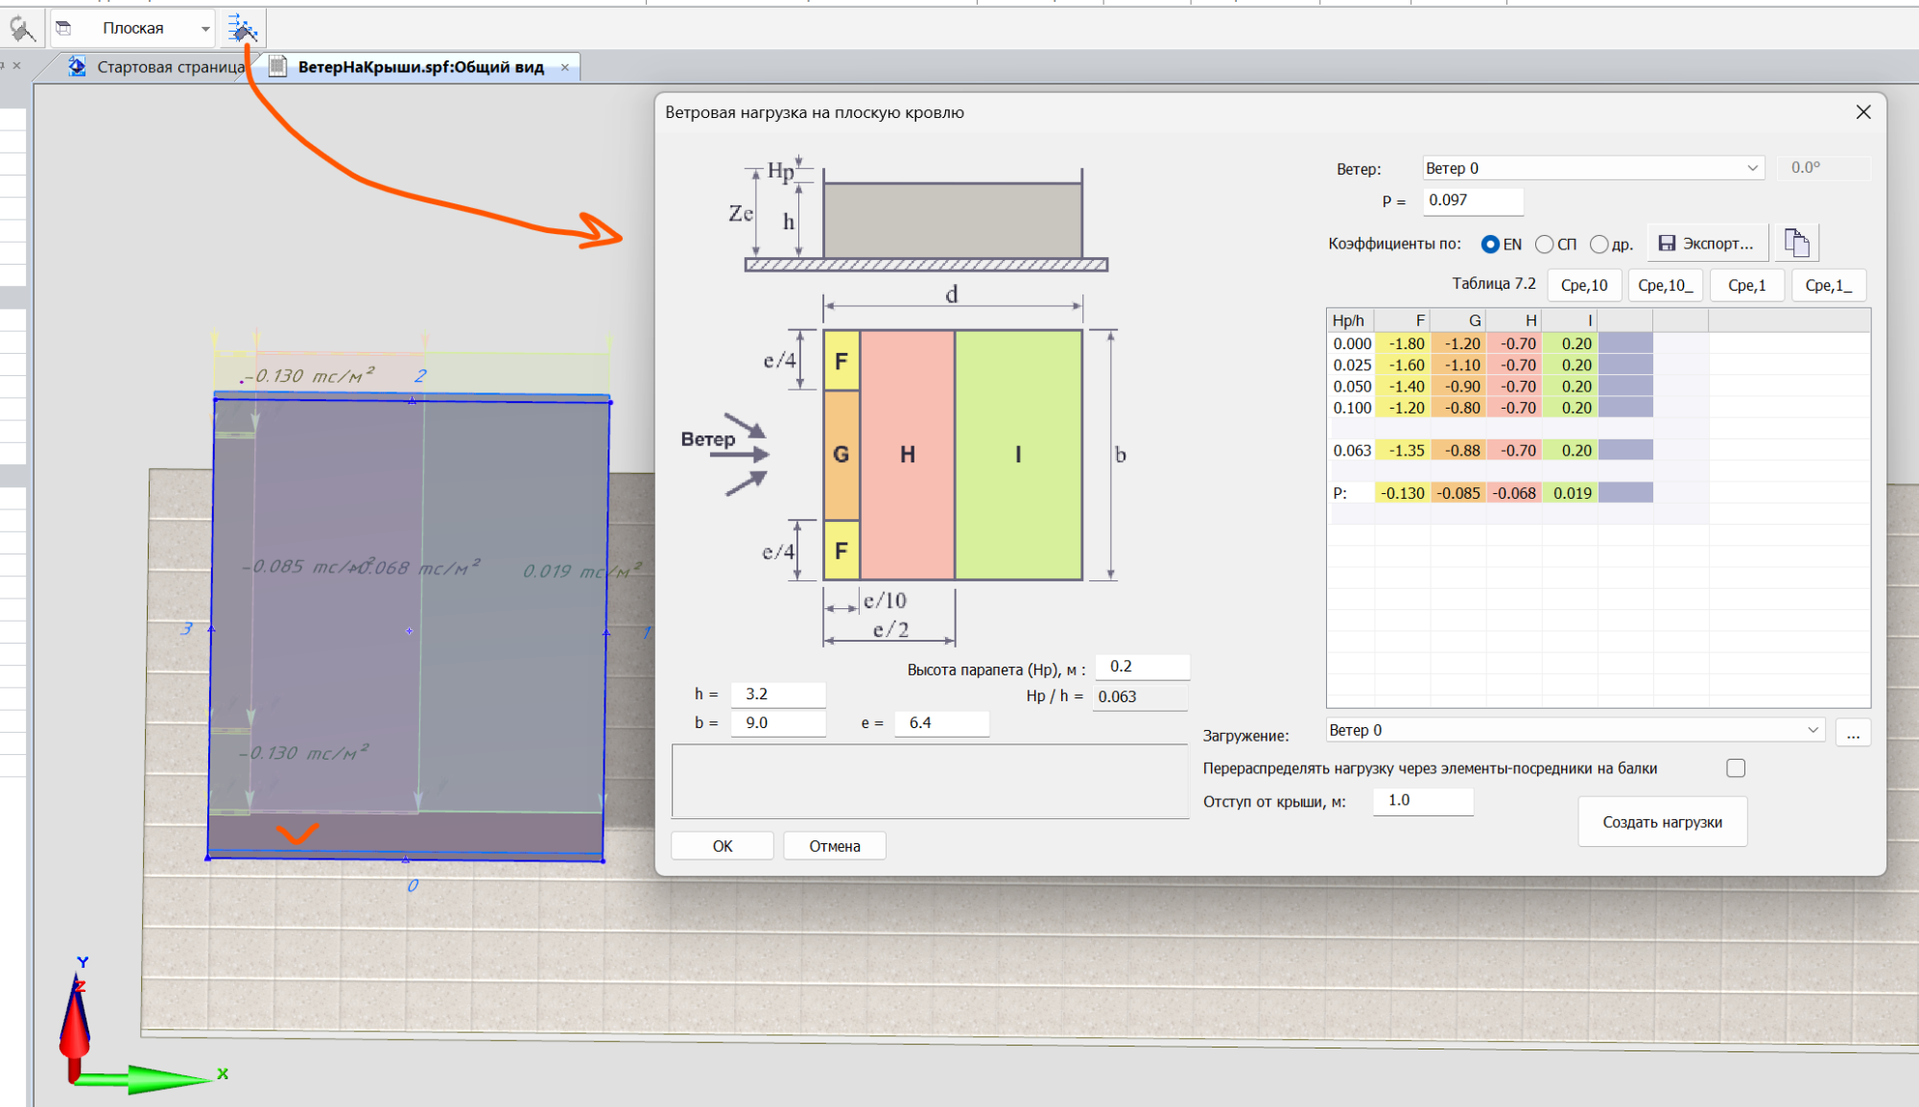Viewport: 1919px width, 1107px height.
Task: Select the EN coefficients radio button
Action: (x=1490, y=245)
